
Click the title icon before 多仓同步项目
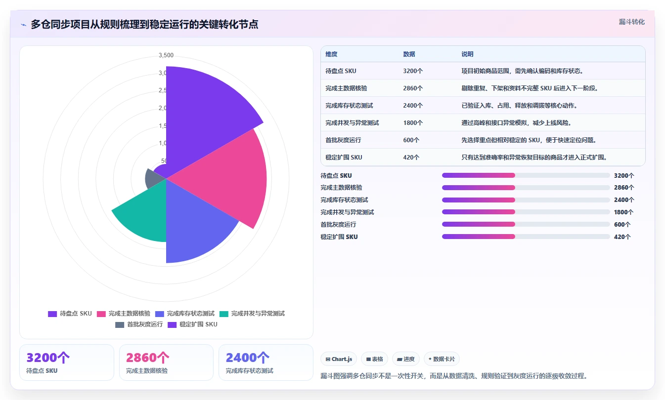tap(23, 25)
